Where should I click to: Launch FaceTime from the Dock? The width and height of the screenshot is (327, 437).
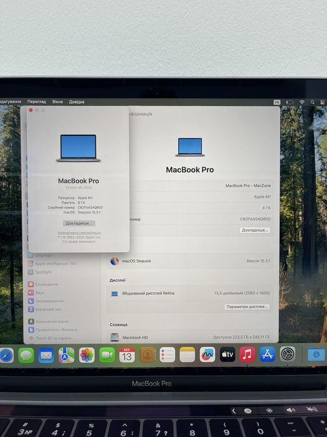pyautogui.click(x=107, y=355)
